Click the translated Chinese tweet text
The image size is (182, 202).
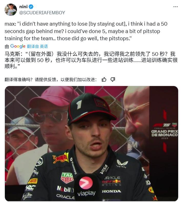[91, 60]
